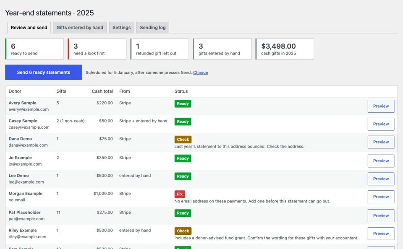403x249 pixels.
Task: Click the Gifts column header
Action: coord(61,91)
